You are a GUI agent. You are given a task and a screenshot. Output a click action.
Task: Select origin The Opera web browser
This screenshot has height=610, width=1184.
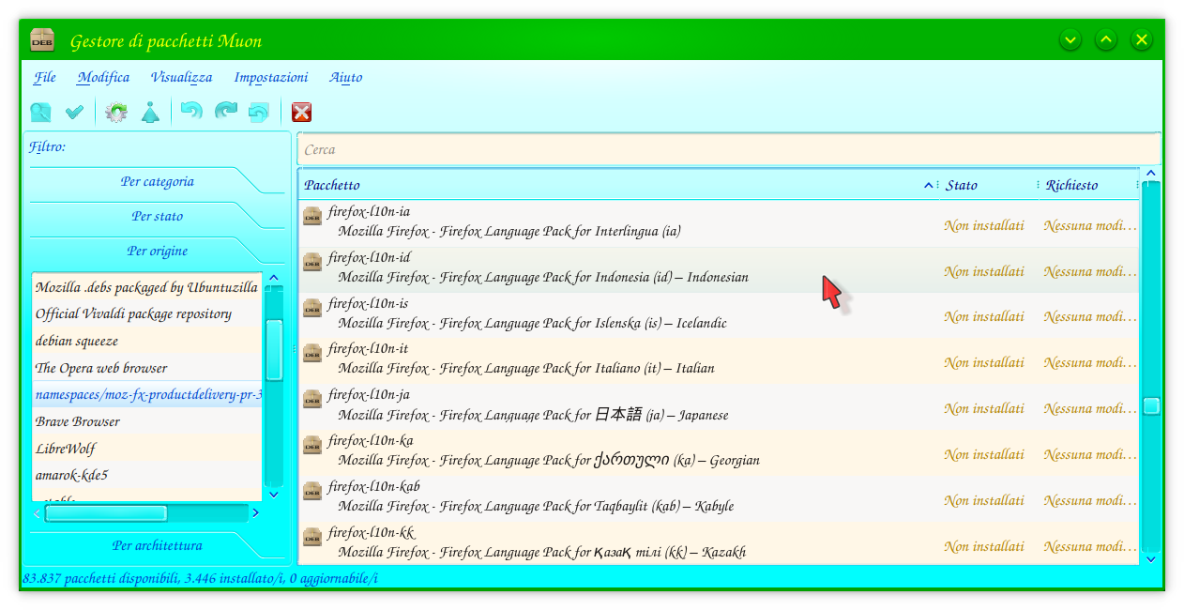pos(146,368)
